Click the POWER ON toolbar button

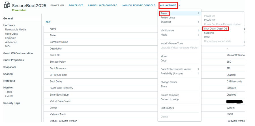click(x=57, y=5)
